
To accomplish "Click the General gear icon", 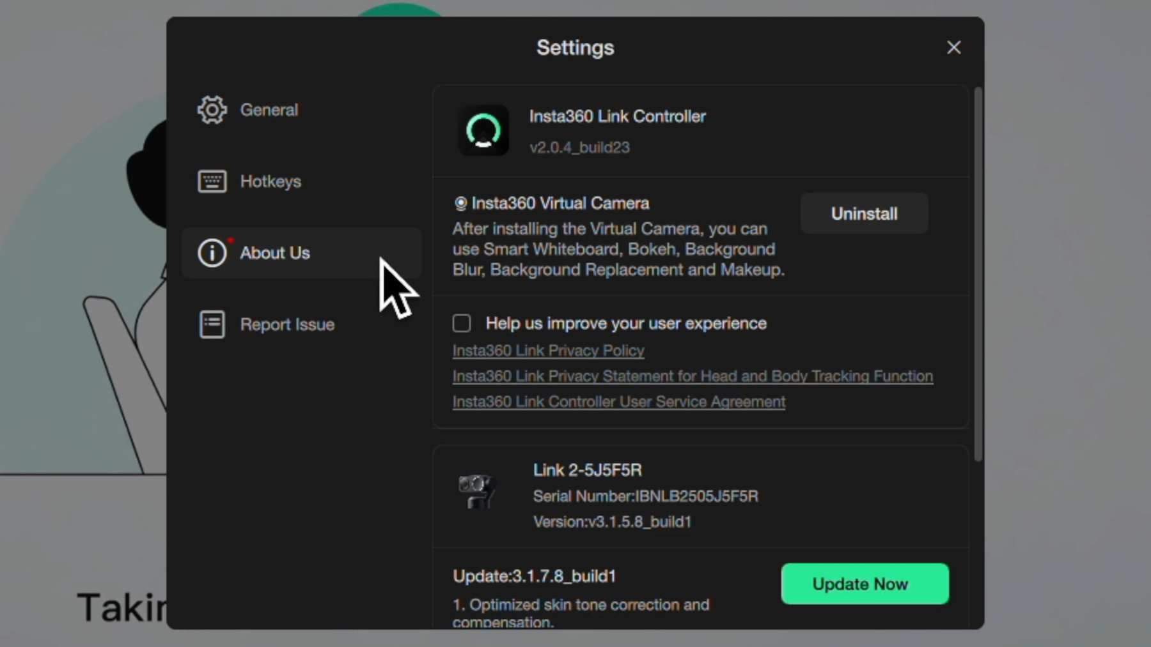I will coord(212,110).
